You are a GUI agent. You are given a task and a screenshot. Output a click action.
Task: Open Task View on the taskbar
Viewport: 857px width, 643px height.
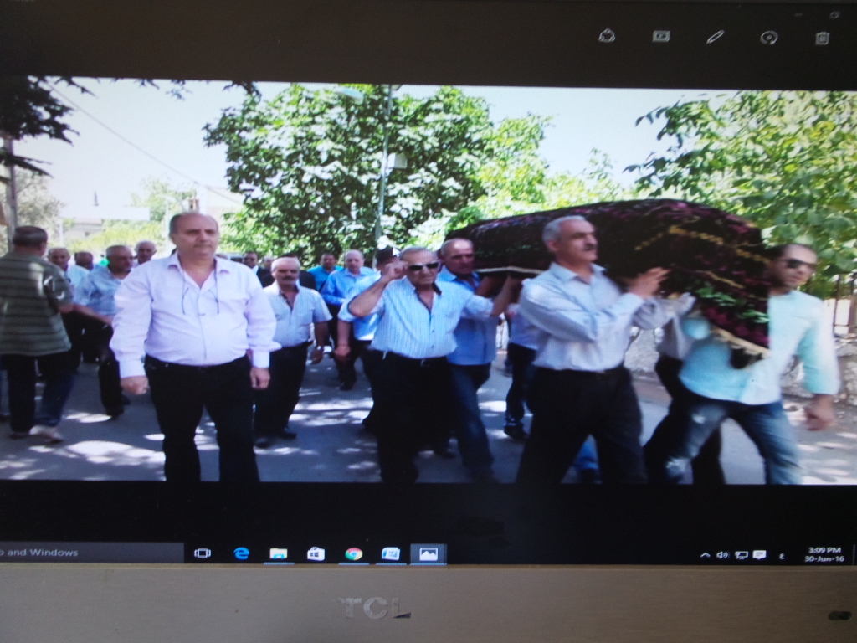coord(202,553)
